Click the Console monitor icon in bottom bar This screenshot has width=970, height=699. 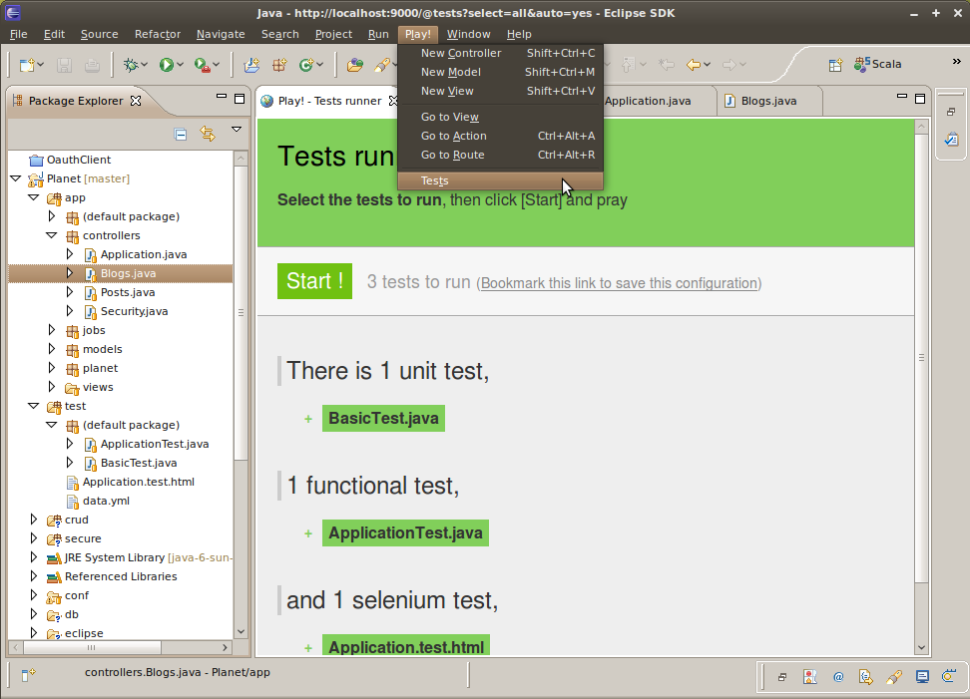click(x=922, y=676)
